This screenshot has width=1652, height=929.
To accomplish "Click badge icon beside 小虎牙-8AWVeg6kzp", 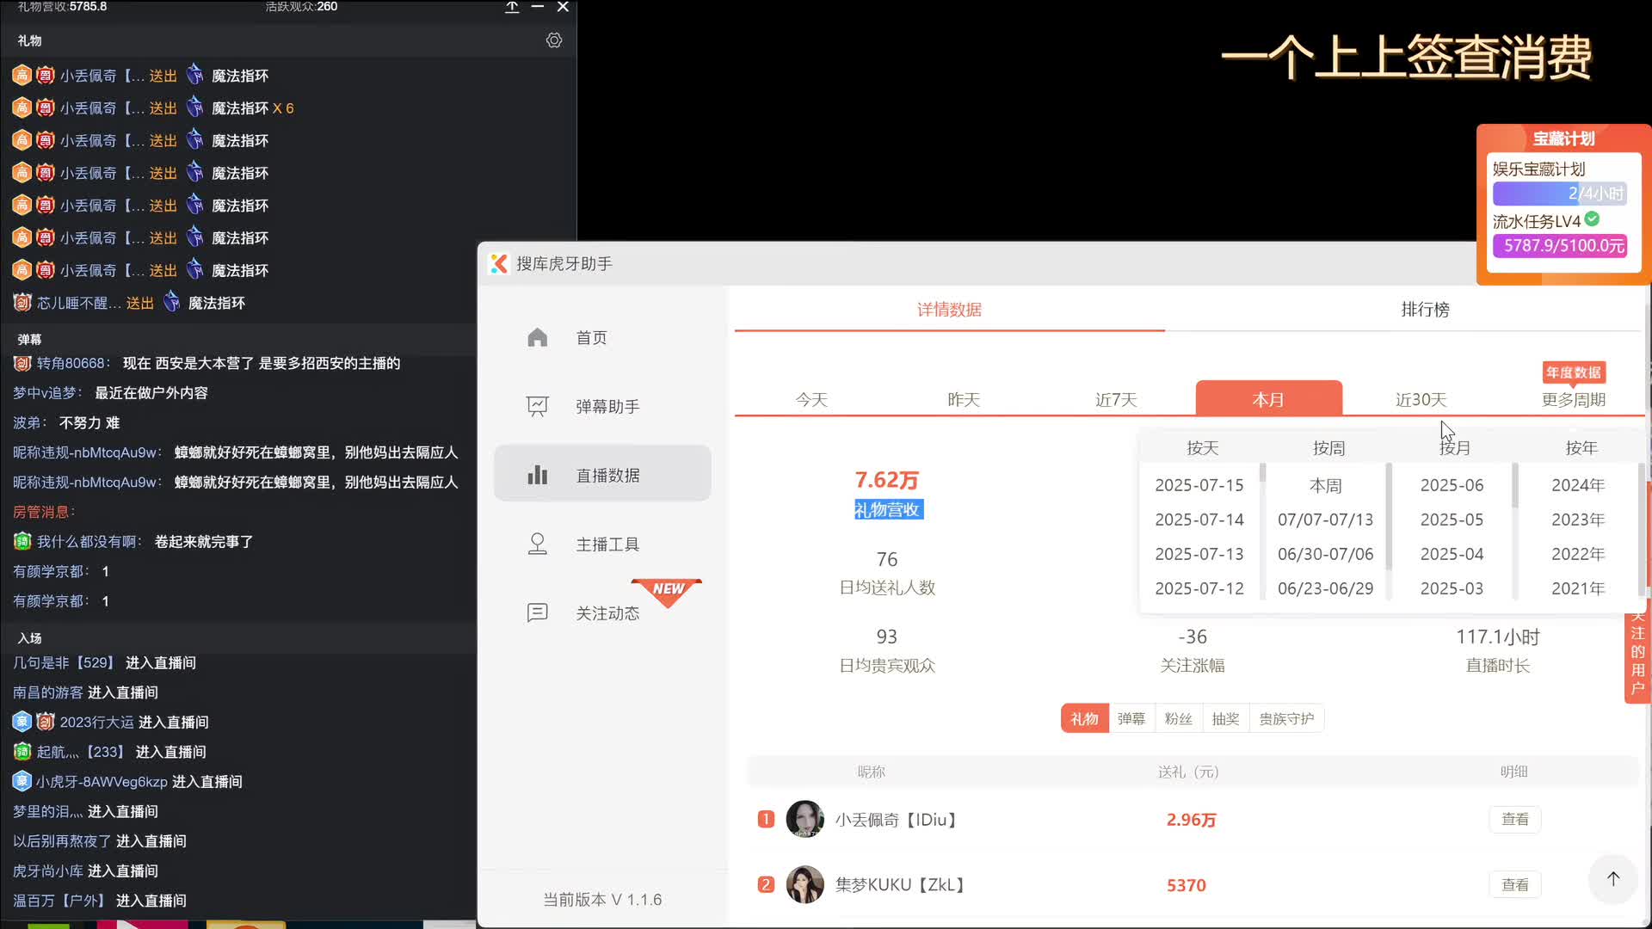I will [22, 781].
